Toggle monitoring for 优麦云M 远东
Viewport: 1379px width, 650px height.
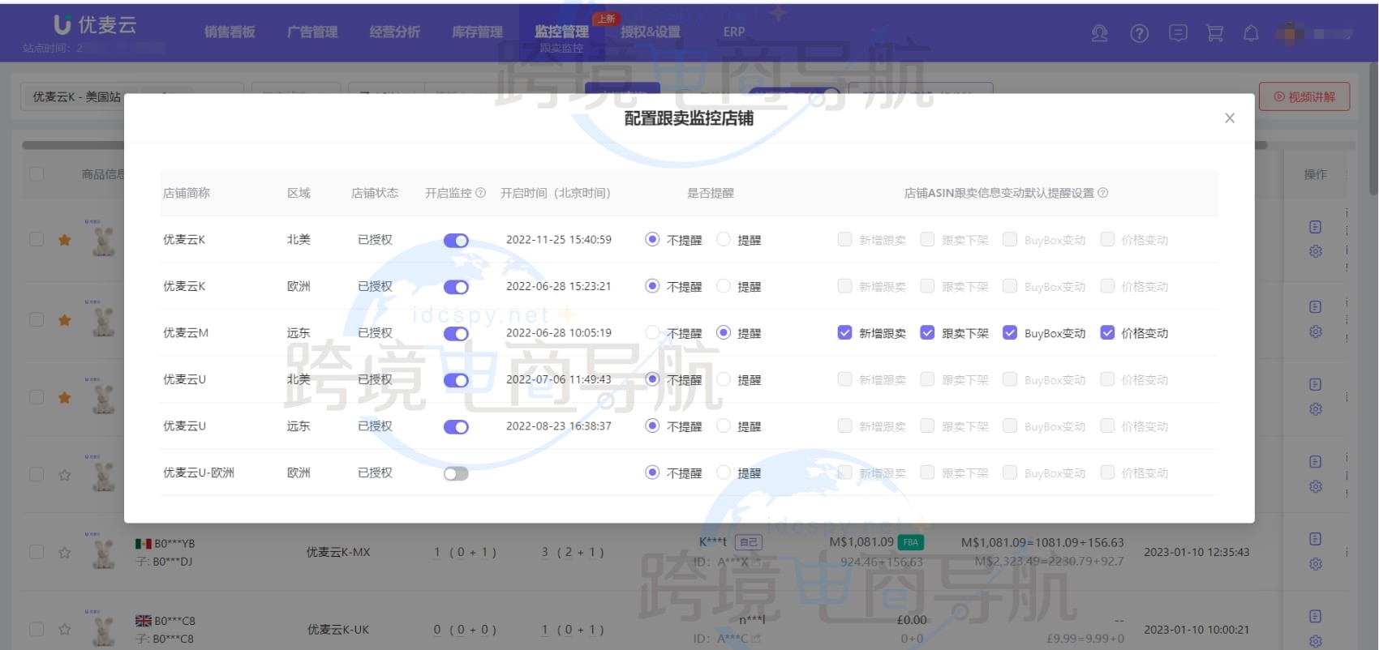pyautogui.click(x=456, y=334)
